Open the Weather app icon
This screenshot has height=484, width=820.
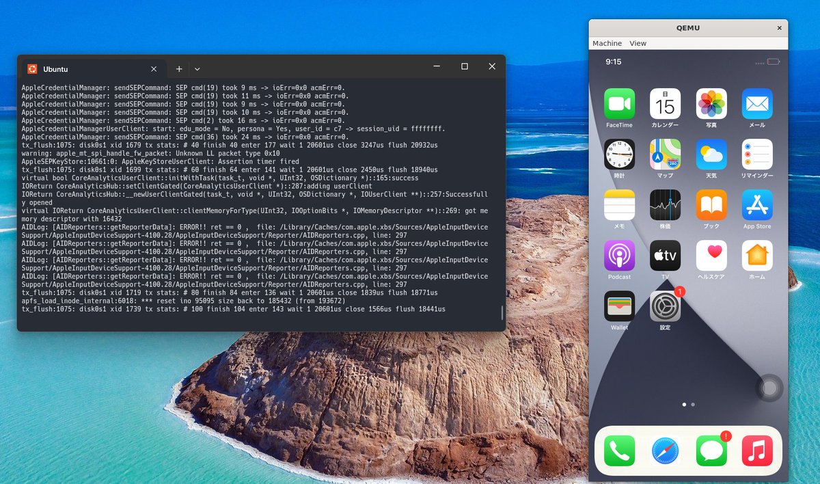tap(711, 154)
